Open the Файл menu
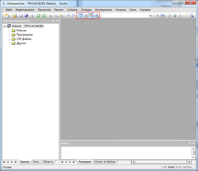 pos(9,10)
